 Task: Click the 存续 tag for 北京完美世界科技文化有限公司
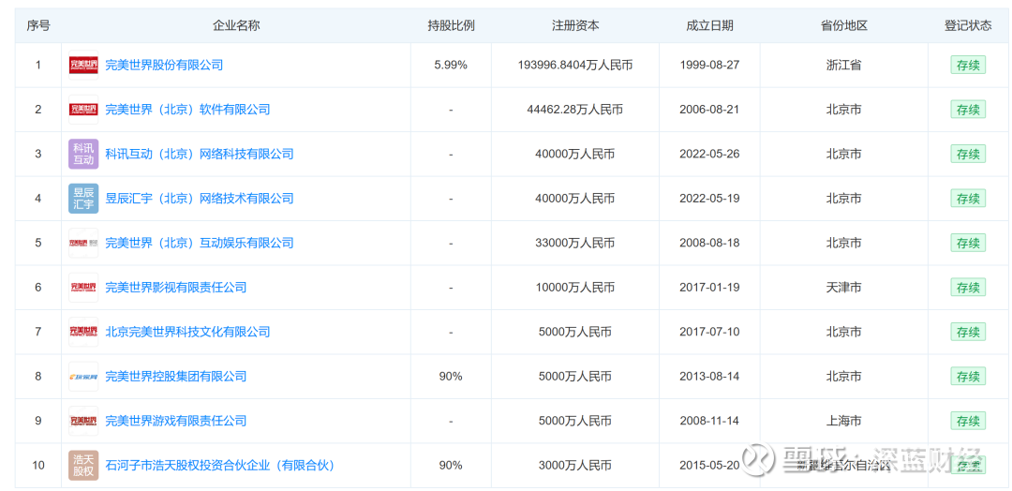(x=967, y=332)
